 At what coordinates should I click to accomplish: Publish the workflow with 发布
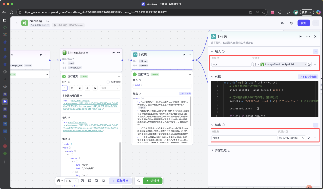pos(304,23)
